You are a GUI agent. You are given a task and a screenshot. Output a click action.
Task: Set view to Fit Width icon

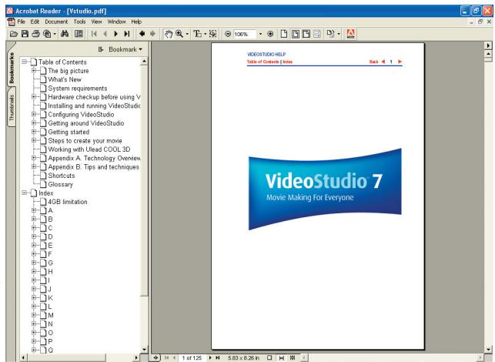tap(306, 34)
